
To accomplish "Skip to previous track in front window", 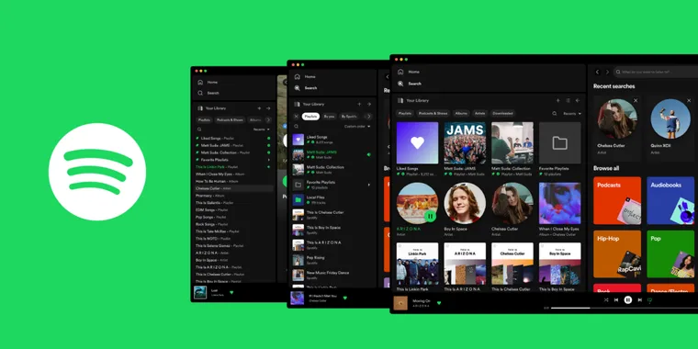I will coord(616,300).
